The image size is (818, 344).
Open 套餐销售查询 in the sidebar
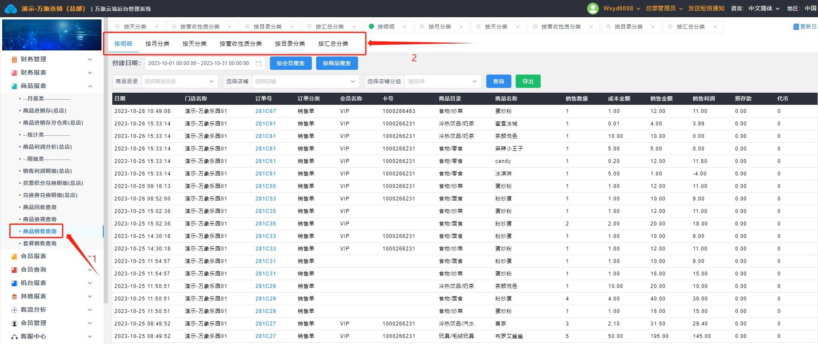click(x=40, y=244)
